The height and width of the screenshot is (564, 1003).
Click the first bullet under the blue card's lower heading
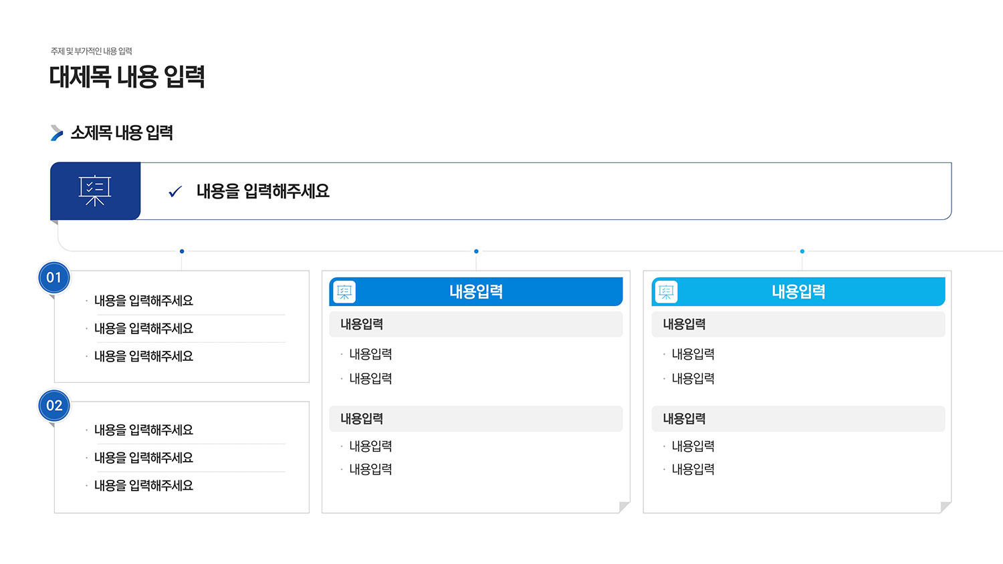tap(370, 446)
